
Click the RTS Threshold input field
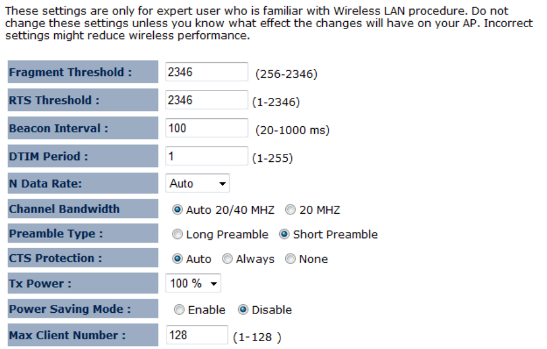pyautogui.click(x=206, y=100)
